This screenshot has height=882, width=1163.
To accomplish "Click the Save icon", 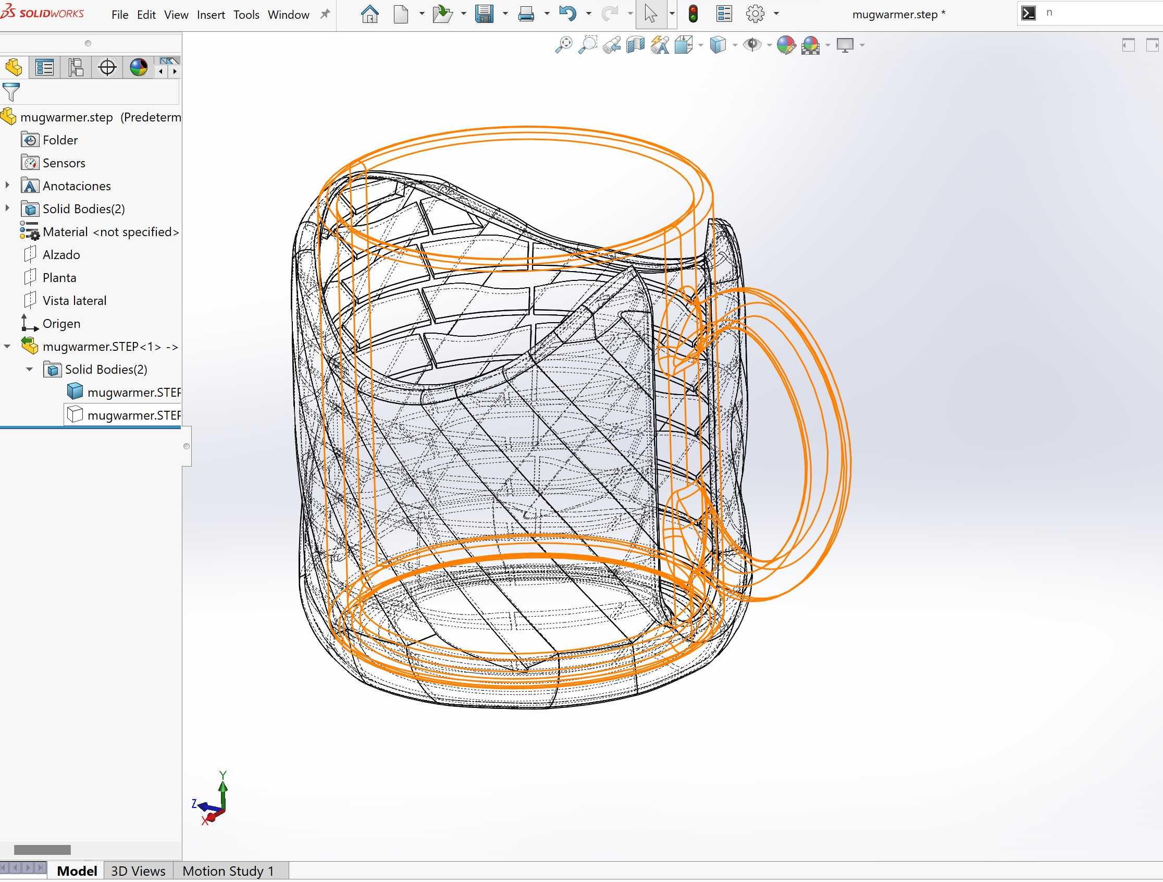I will pyautogui.click(x=484, y=14).
